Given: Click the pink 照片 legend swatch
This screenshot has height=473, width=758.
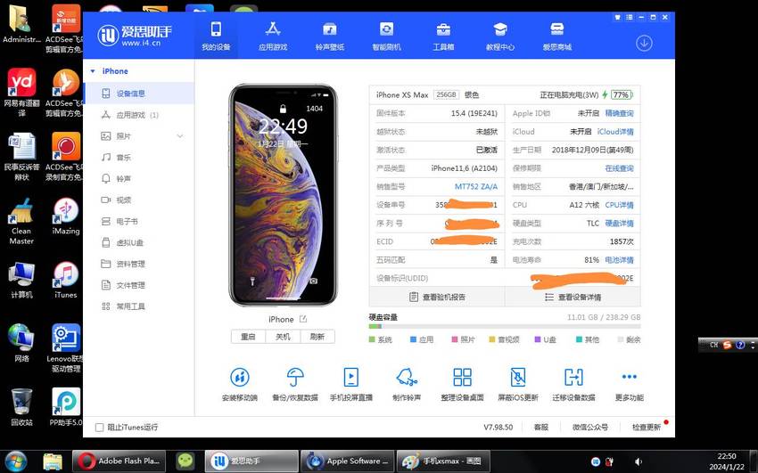Looking at the screenshot, I should (455, 339).
